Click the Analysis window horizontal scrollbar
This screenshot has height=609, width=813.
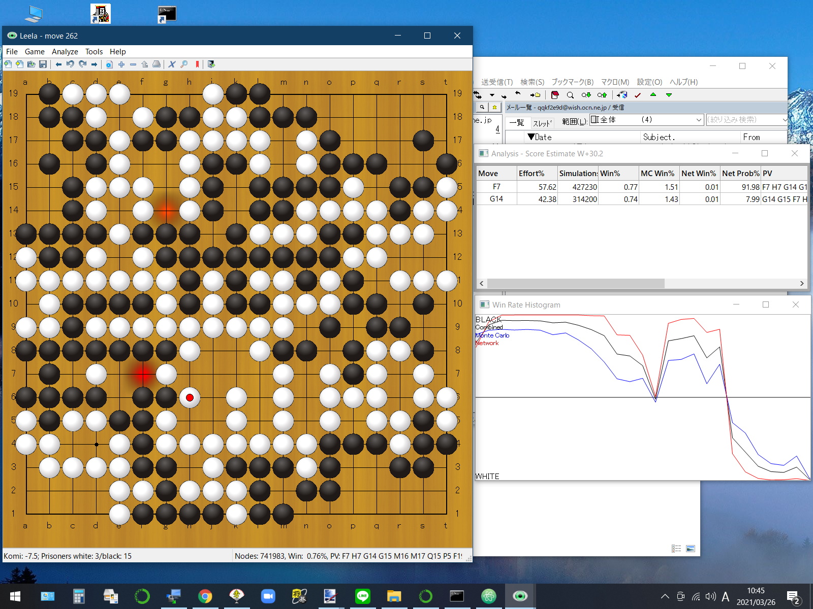pos(575,283)
